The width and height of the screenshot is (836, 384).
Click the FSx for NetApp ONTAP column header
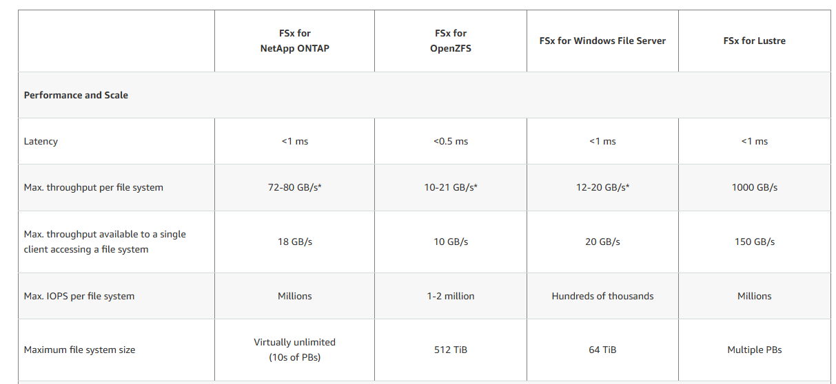click(294, 41)
